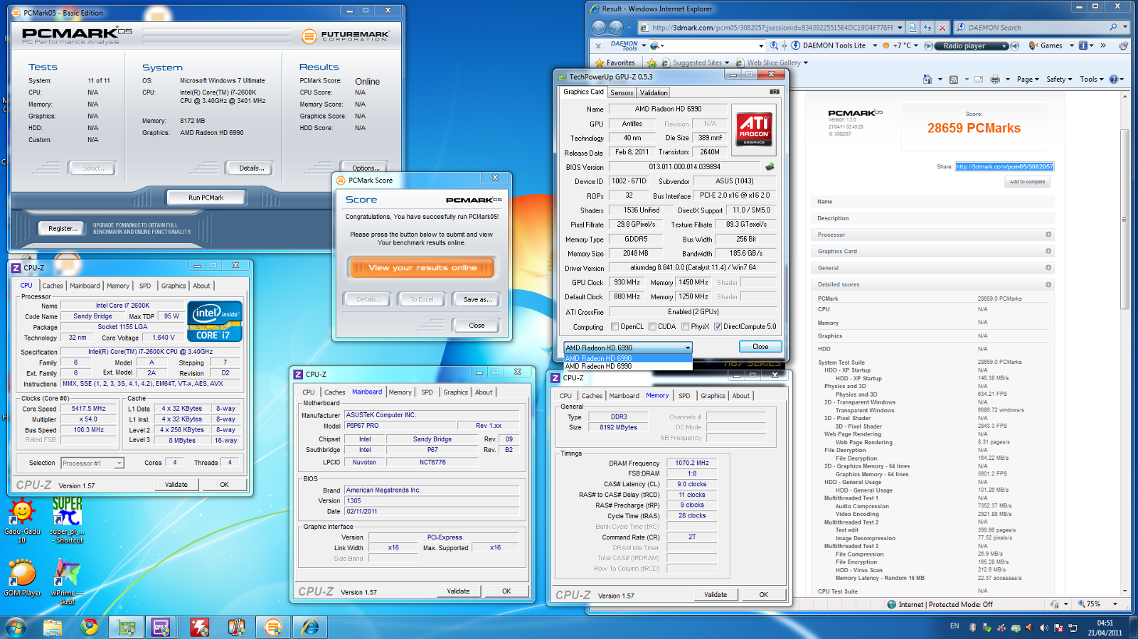Image resolution: width=1138 pixels, height=639 pixels.
Task: Toggle the CUDA checkbox in GPU-Z
Action: coord(652,327)
